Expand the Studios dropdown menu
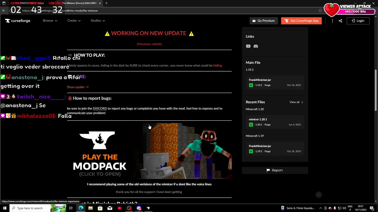This screenshot has width=378, height=212. click(98, 21)
